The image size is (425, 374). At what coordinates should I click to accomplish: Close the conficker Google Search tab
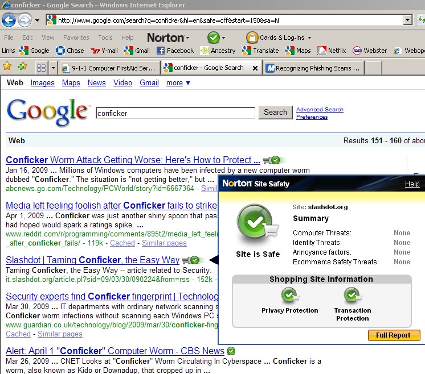(255, 68)
